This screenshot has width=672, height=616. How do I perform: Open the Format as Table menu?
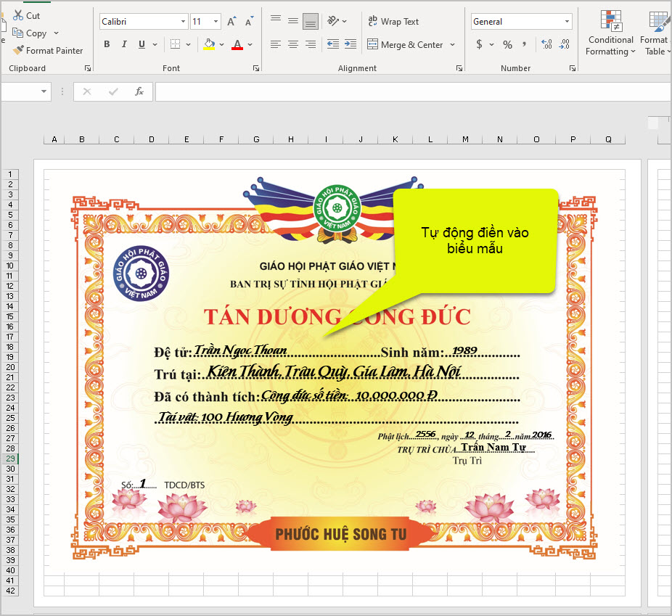657,34
